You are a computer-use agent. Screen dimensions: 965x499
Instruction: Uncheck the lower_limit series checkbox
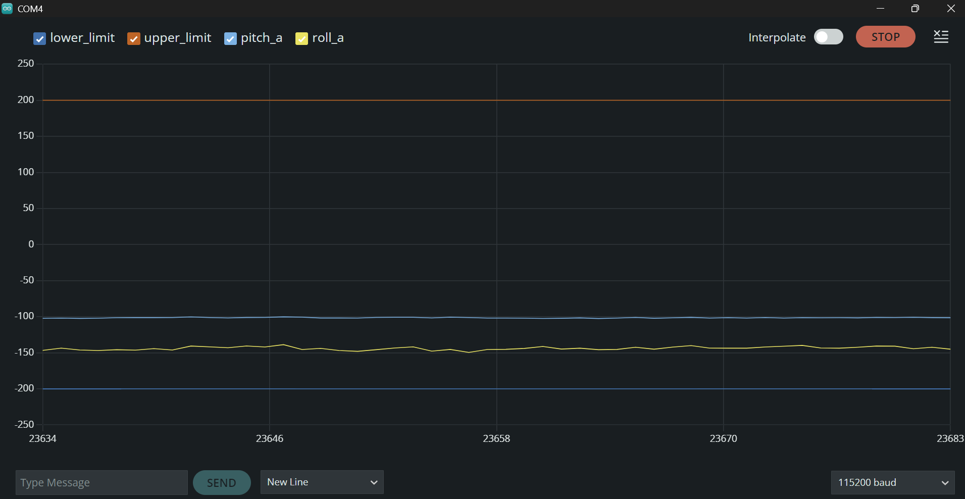pos(39,39)
